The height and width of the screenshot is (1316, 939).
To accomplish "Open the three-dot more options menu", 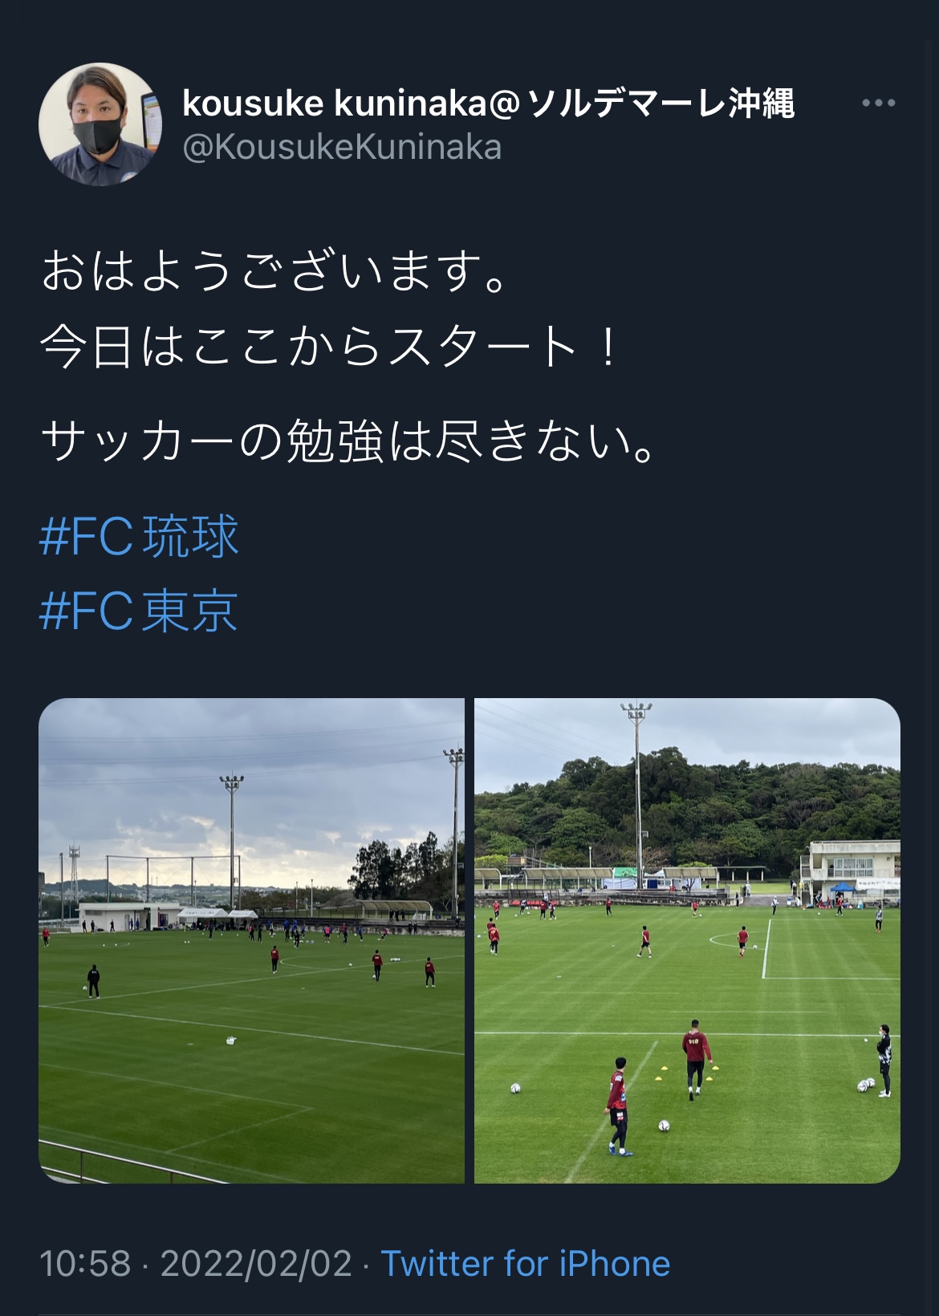I will click(878, 103).
